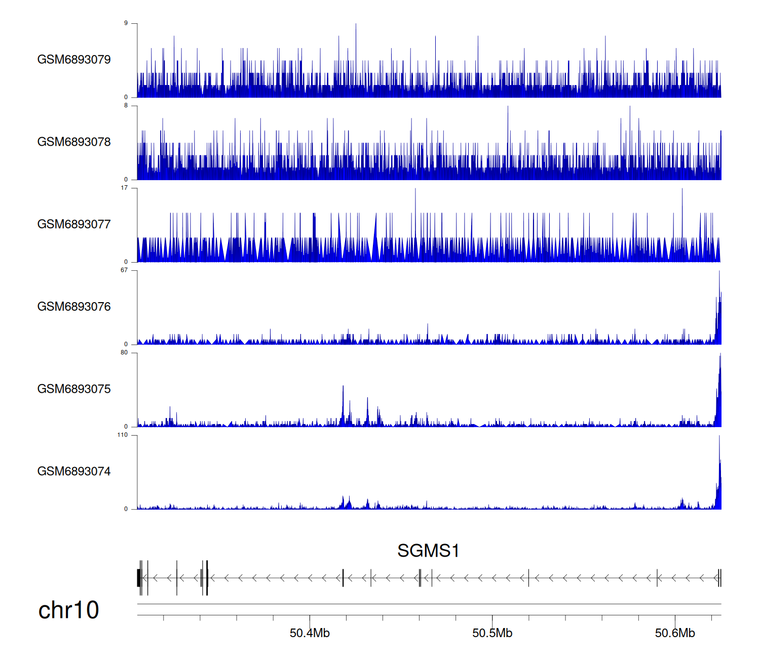Click the rightmost exon of SGMS1 gene

coord(719,578)
